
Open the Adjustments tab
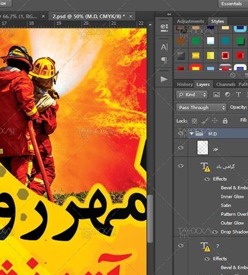[x=190, y=21]
